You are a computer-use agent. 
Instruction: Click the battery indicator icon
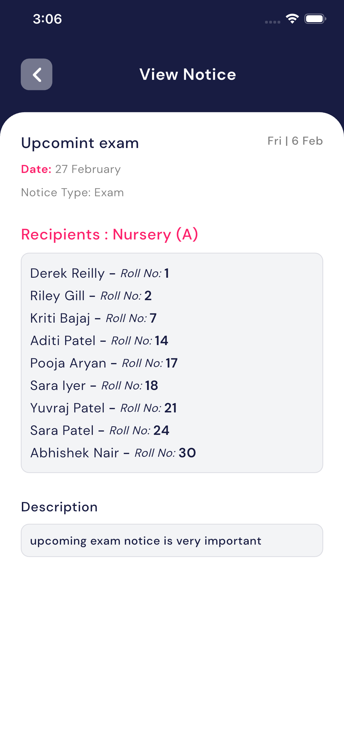click(x=315, y=19)
